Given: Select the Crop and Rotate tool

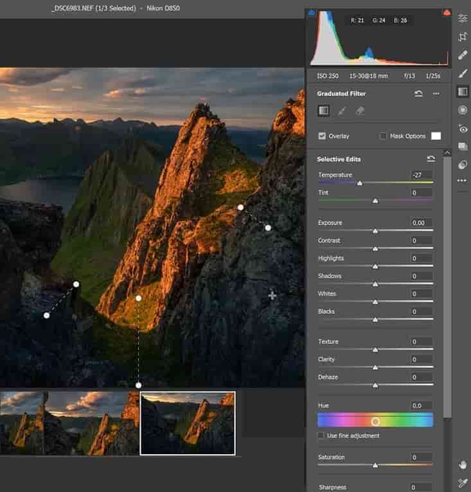Looking at the screenshot, I should click(462, 37).
